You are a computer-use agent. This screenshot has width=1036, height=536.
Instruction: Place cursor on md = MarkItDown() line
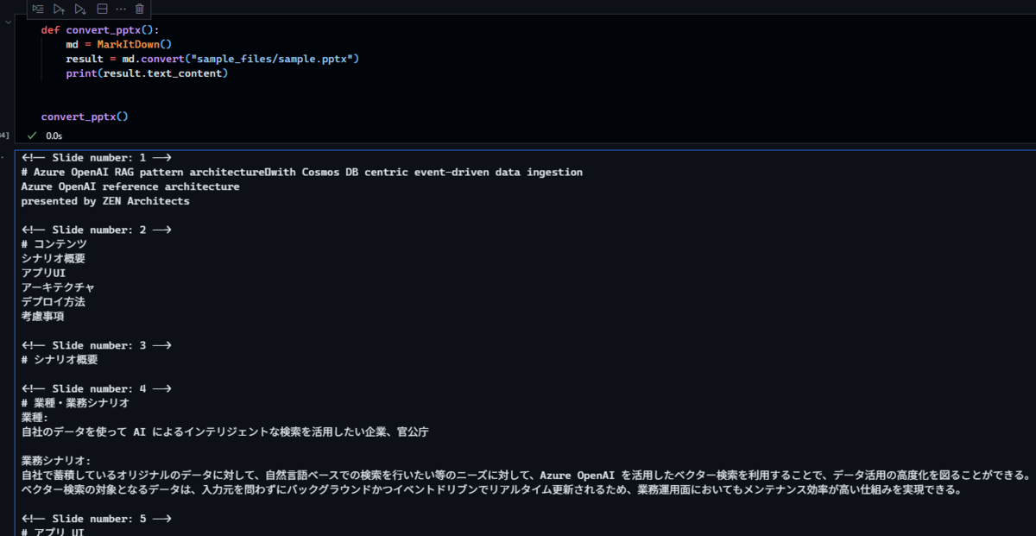[x=119, y=44]
